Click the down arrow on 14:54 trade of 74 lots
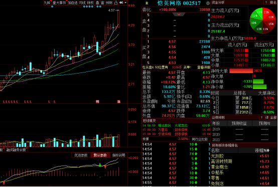This screenshot has width=278, height=187. pyautogui.click(x=196, y=154)
